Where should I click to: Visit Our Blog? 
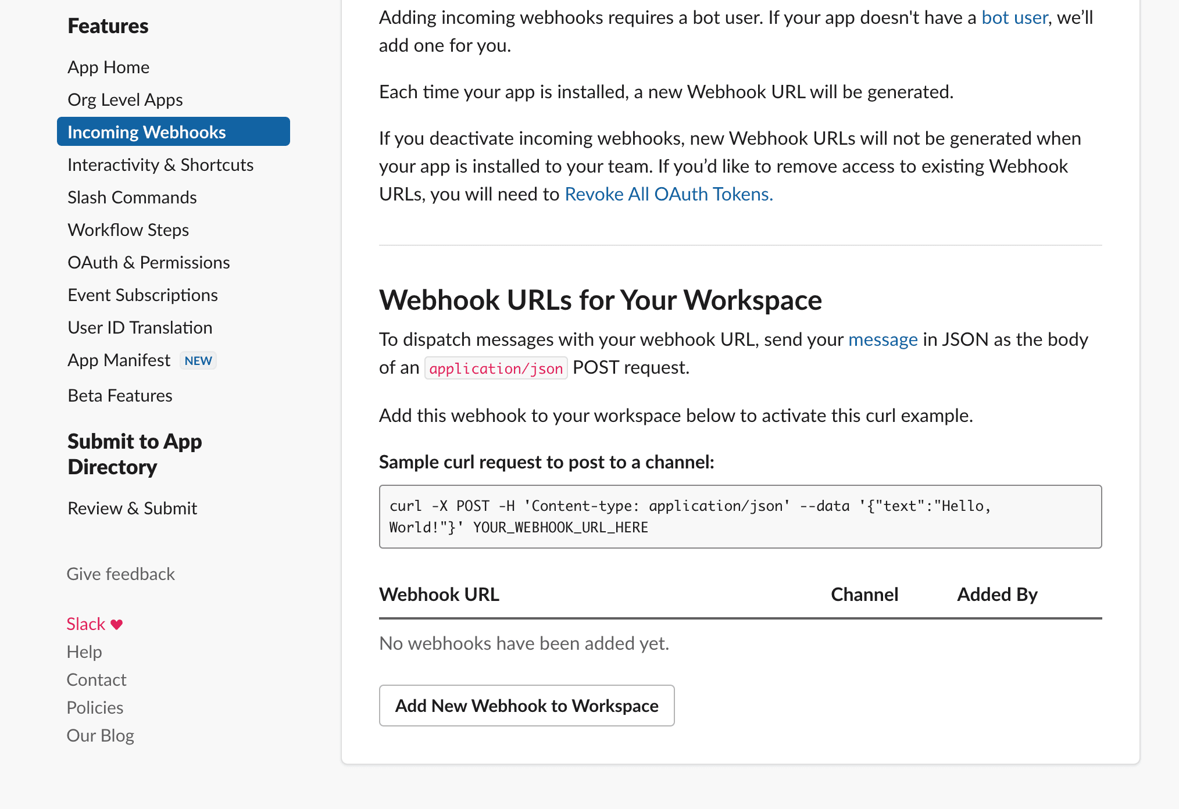point(100,735)
